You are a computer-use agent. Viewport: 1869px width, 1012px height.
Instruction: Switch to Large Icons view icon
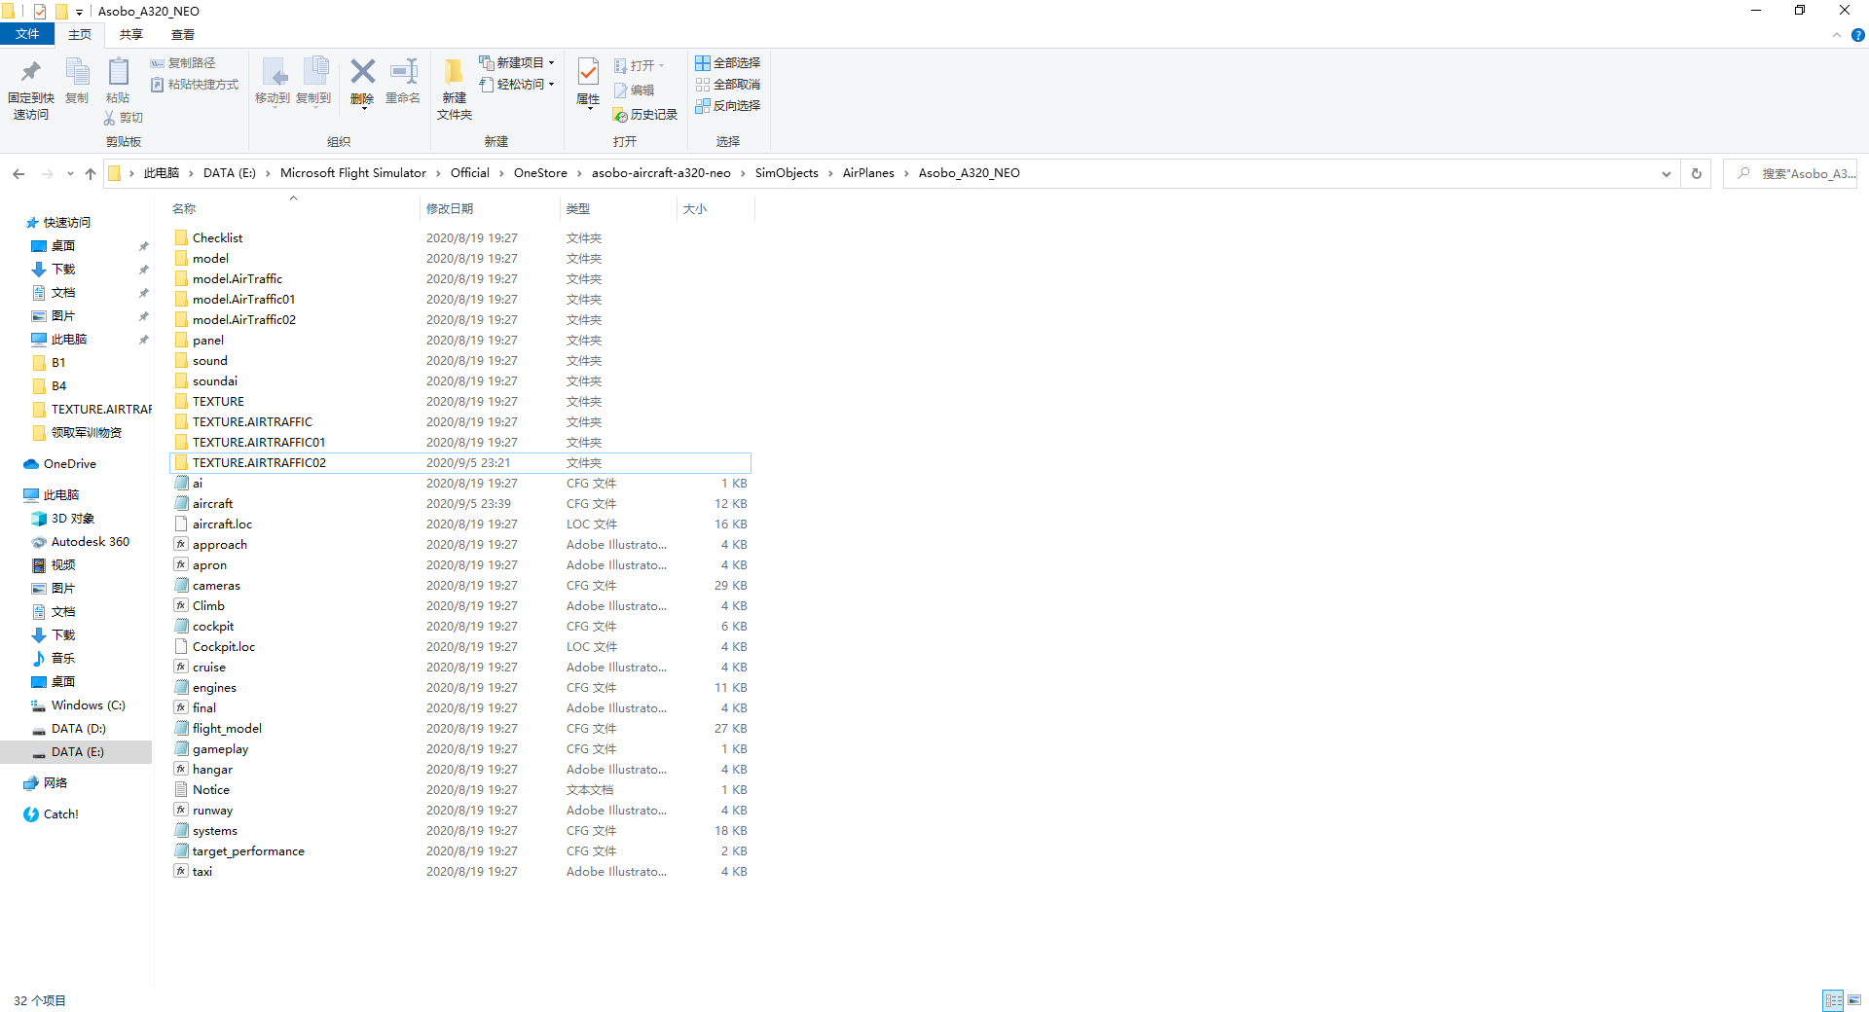(x=1854, y=1000)
